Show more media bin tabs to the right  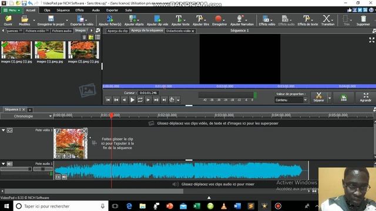92,30
